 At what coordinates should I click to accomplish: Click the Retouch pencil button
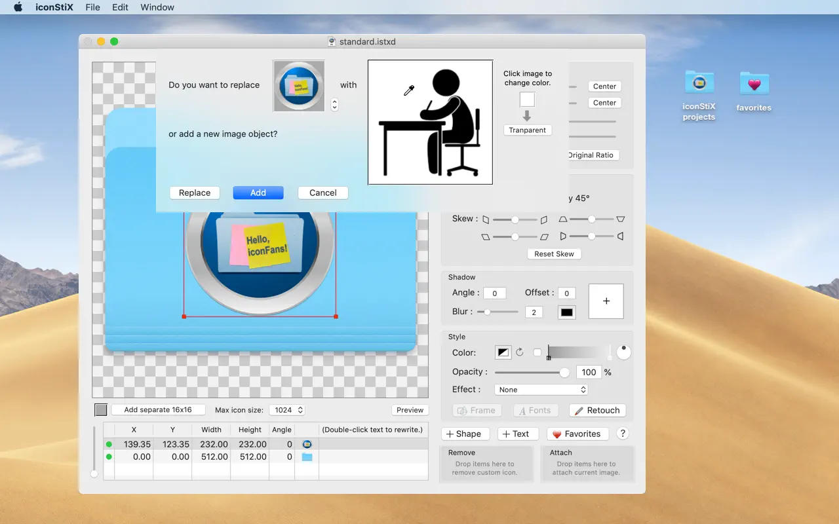click(597, 411)
